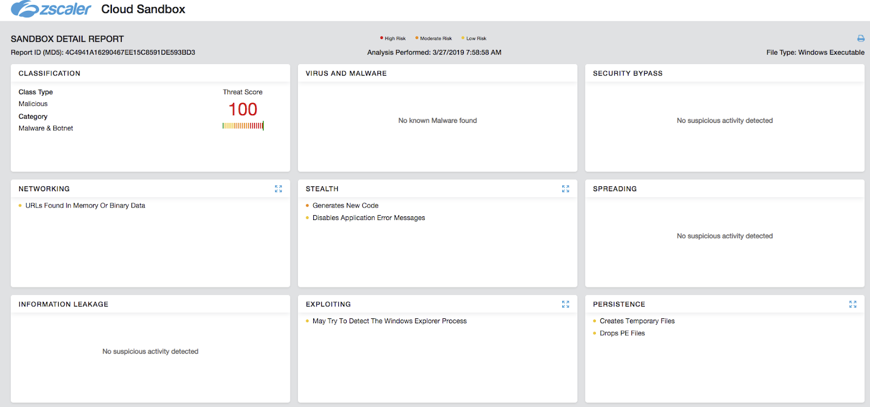Select 'URLs Found In Memory Or Binary Data'
This screenshot has width=870, height=407.
[85, 206]
